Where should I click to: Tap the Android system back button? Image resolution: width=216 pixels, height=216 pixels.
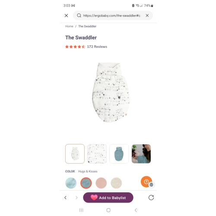point(136,210)
